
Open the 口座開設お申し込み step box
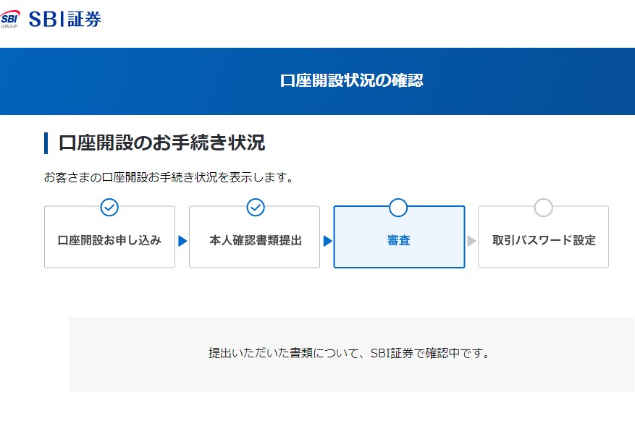(110, 237)
